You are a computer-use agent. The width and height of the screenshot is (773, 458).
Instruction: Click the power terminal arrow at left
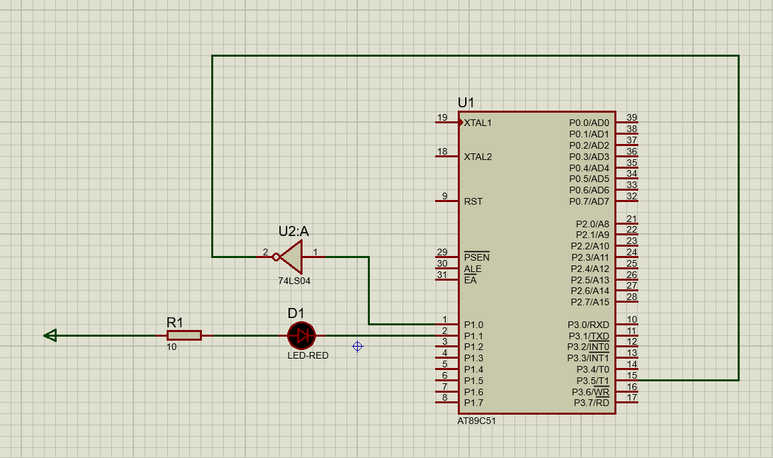[50, 336]
